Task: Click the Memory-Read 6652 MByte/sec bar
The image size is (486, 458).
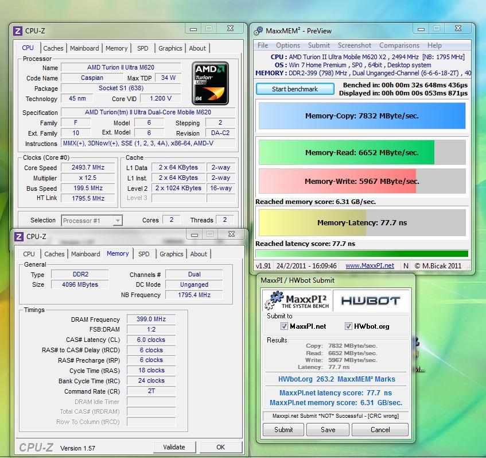Action: click(362, 152)
